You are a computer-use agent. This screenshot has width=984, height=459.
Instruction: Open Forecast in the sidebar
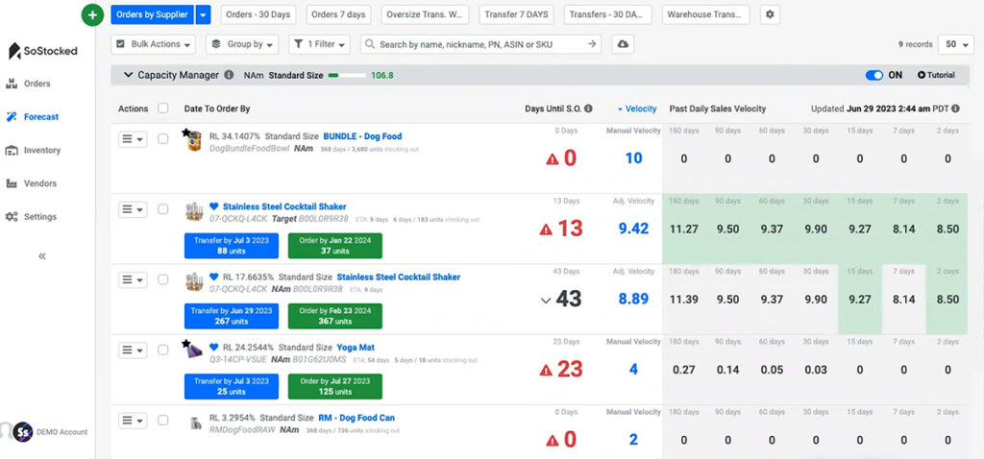pyautogui.click(x=32, y=116)
